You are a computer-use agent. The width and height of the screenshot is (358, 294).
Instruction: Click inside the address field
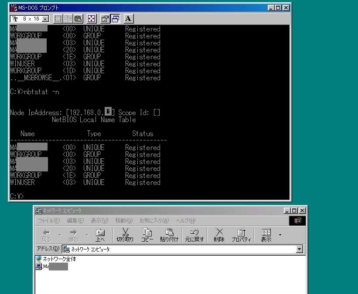(x=174, y=250)
